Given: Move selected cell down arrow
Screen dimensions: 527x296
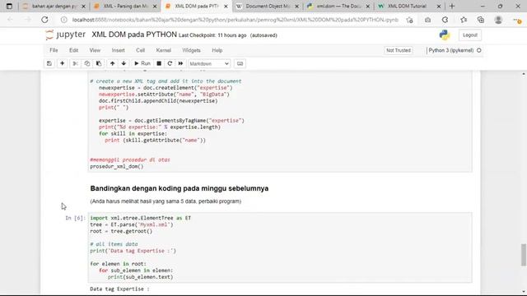Looking at the screenshot, I should pos(124,63).
